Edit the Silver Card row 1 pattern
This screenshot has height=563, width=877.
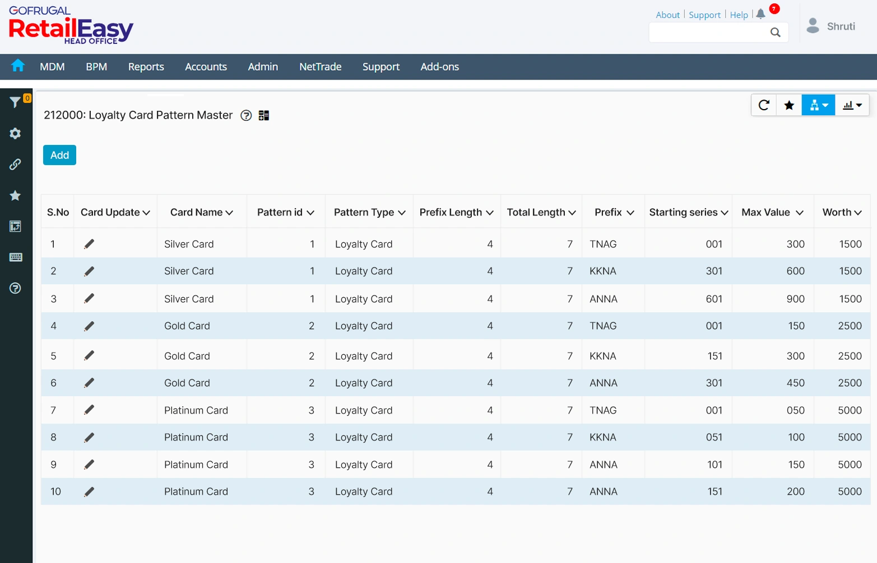89,243
